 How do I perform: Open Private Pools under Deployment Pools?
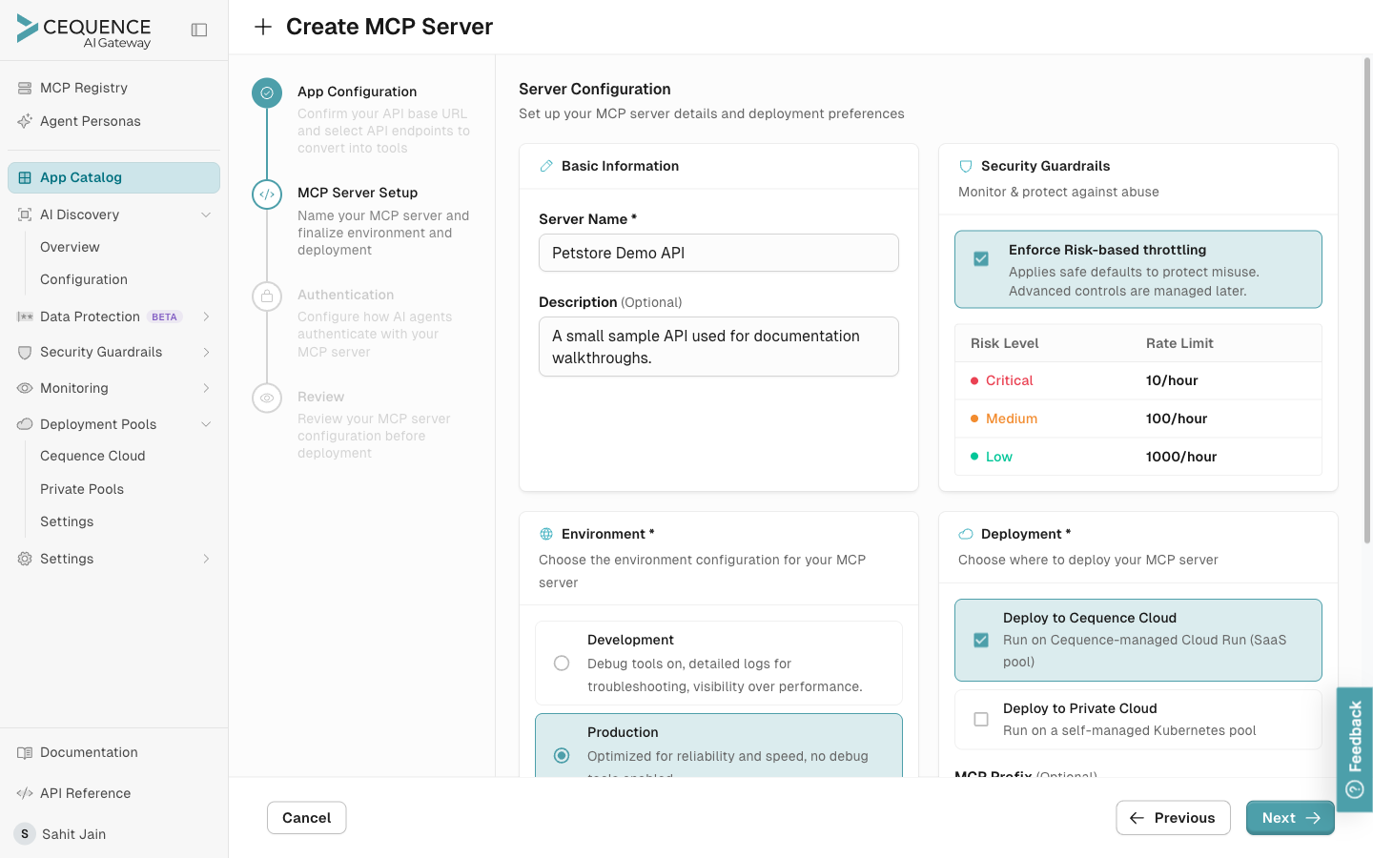(x=82, y=489)
